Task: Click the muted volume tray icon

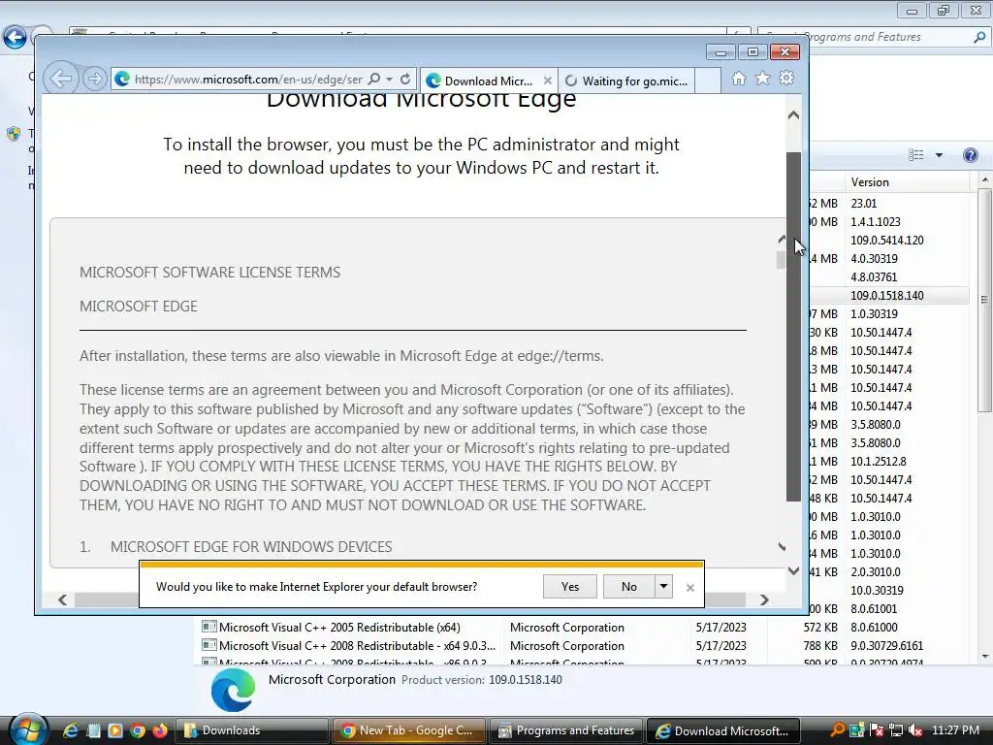Action: click(915, 730)
